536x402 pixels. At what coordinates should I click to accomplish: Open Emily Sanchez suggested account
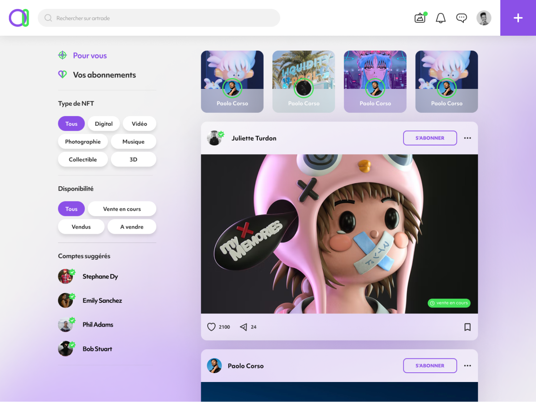[102, 300]
